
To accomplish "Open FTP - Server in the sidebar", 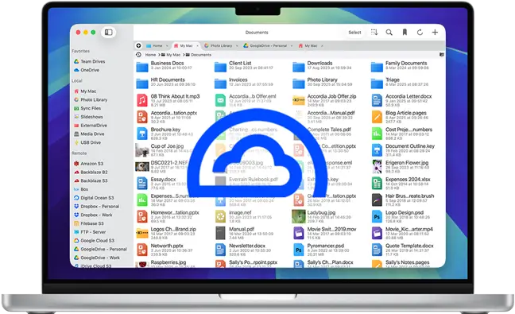I will click(x=90, y=231).
